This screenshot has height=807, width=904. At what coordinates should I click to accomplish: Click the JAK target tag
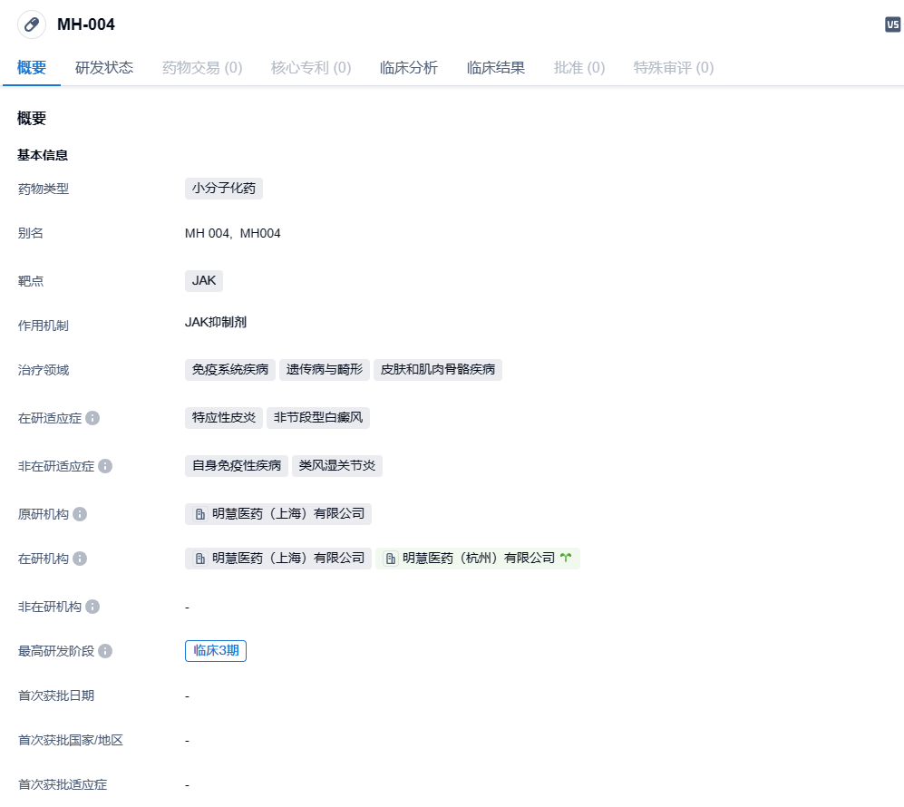pos(204,280)
